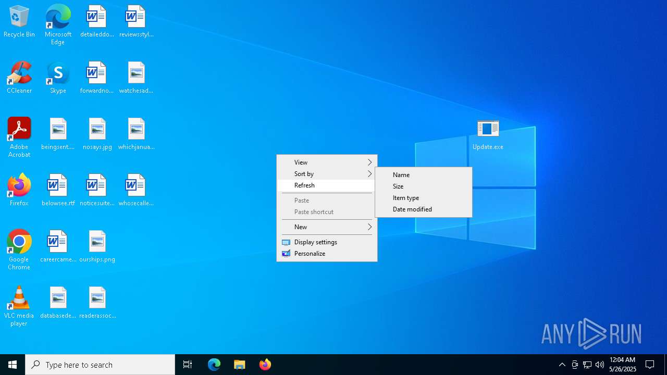Image resolution: width=667 pixels, height=375 pixels.
Task: Open Task View on the taskbar
Action: pos(188,365)
